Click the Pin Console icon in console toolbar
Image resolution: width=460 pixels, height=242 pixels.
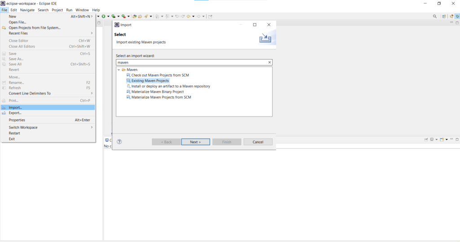[x=426, y=139]
